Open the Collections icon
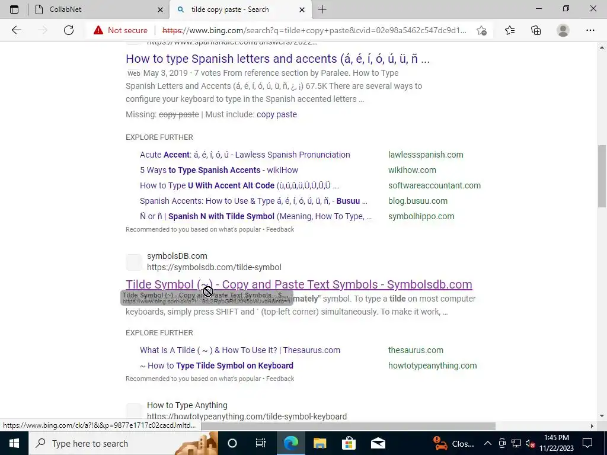 [x=536, y=30]
